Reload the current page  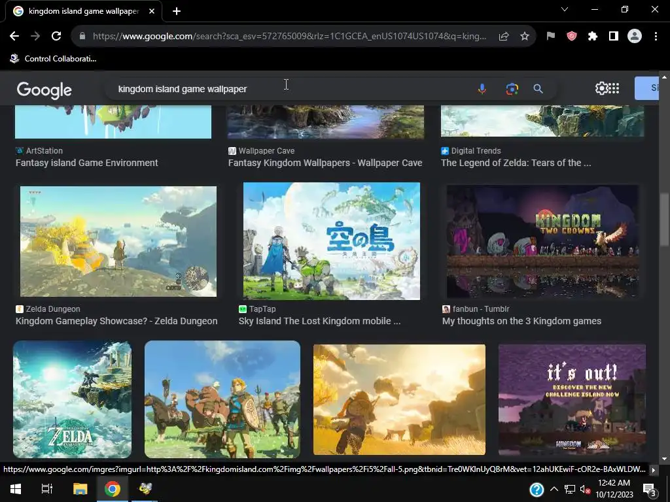coord(56,37)
